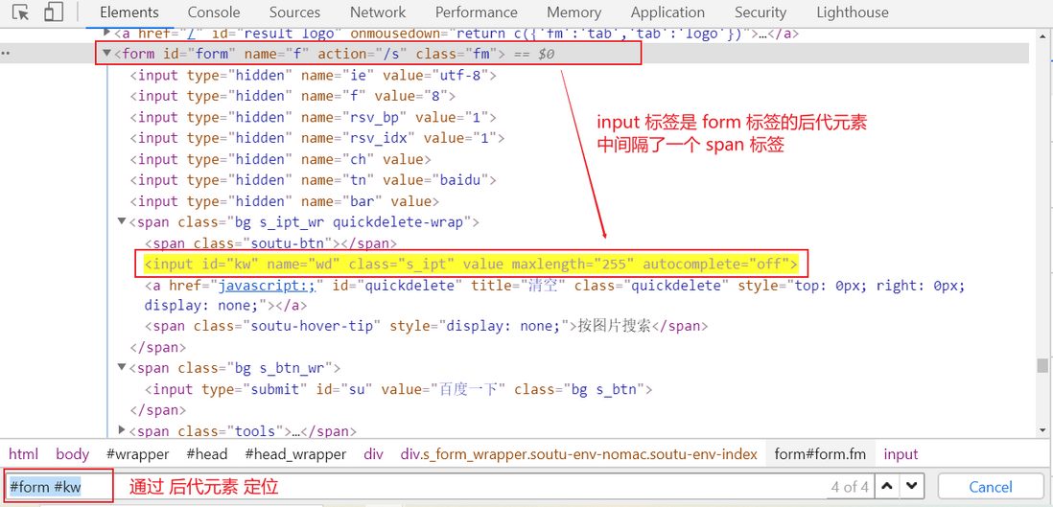Image resolution: width=1053 pixels, height=507 pixels.
Task: Go to previous search result arrow
Action: 887,486
